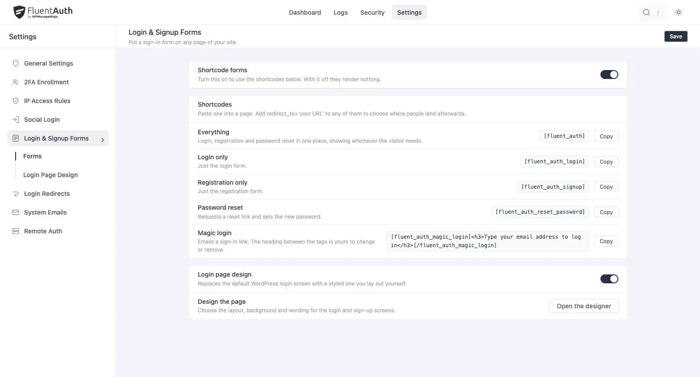
Task: Click the System Emails envelope icon
Action: pos(16,212)
